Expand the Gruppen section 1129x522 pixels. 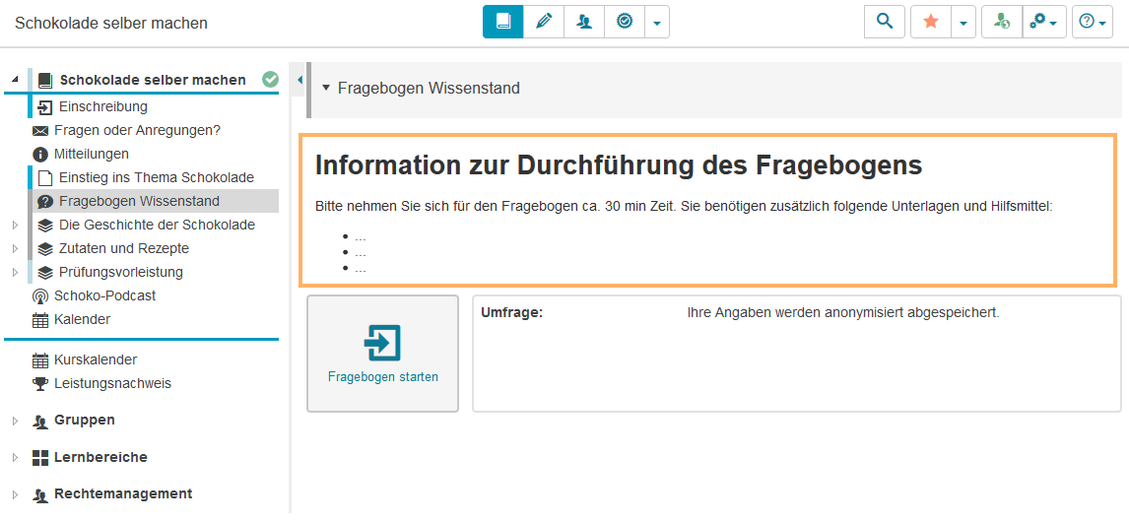(x=15, y=421)
